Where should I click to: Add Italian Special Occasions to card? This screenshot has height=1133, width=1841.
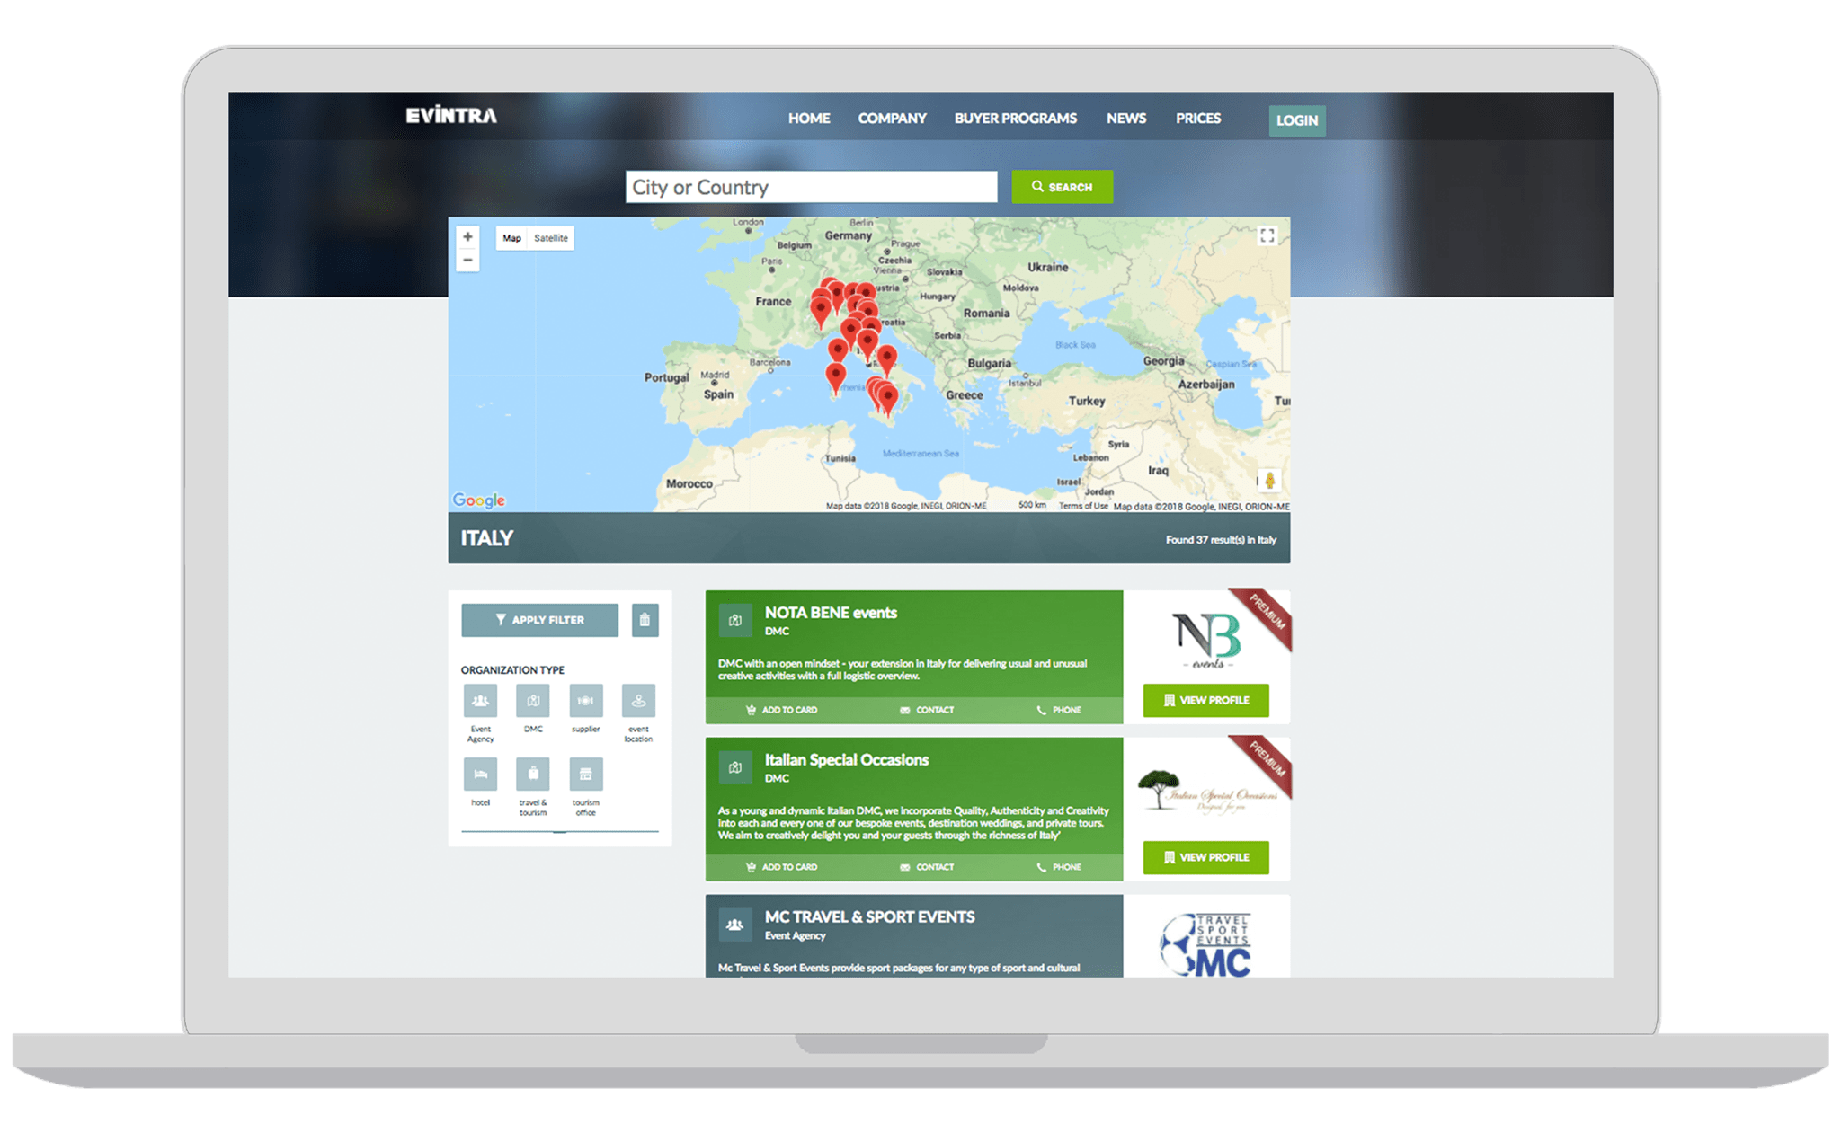point(781,867)
